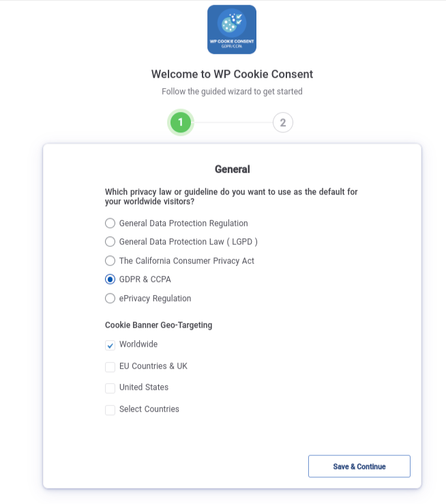Image resolution: width=446 pixels, height=504 pixels.
Task: Click the Save & Continue button
Action: point(359,466)
